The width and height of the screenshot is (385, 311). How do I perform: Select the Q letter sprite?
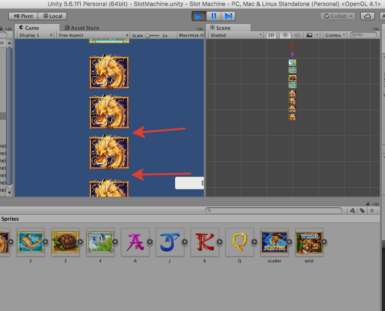240,242
